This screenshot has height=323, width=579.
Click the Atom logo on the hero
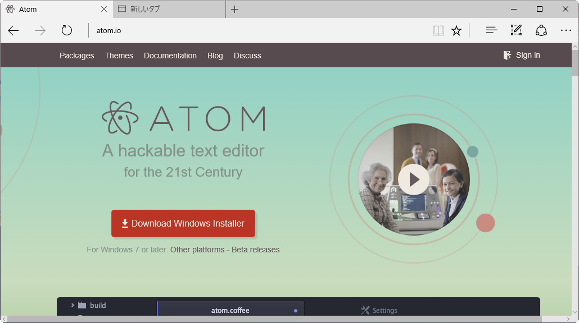[x=183, y=118]
